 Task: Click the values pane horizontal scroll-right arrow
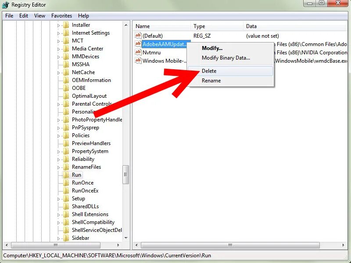344,245
